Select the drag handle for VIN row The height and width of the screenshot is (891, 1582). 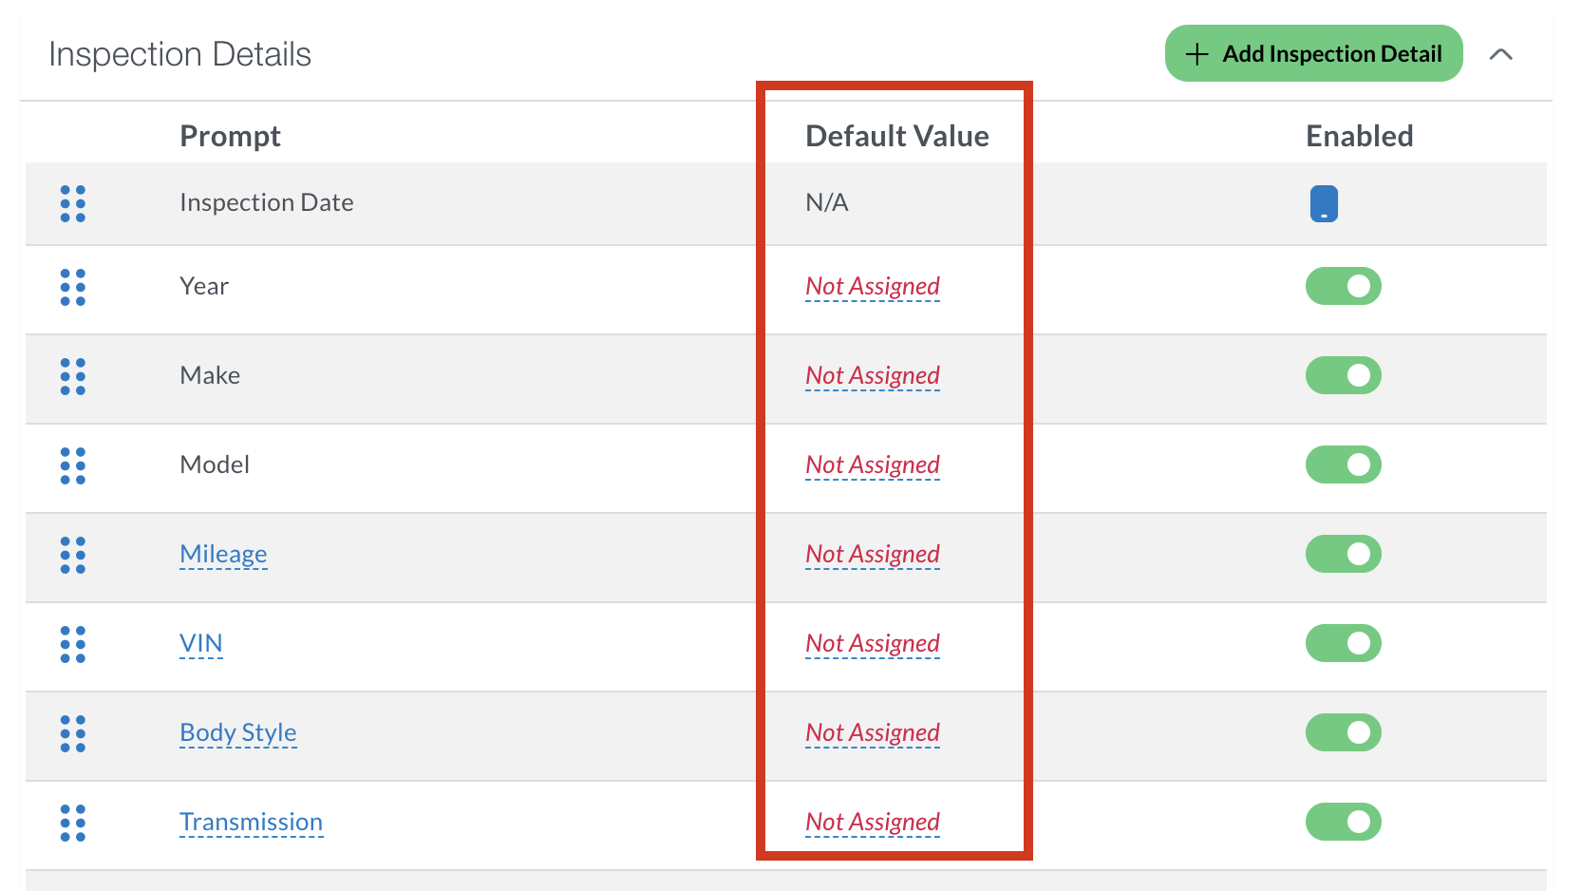click(x=73, y=644)
